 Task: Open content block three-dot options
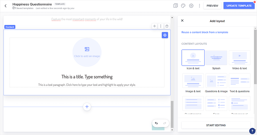tap(161, 26)
